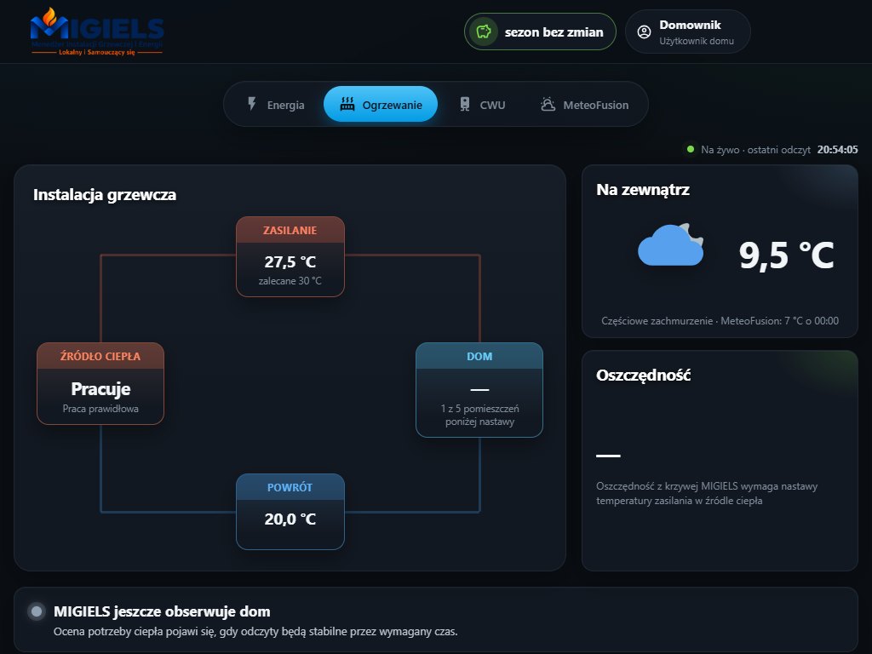
Task: Click the green piggy bank icon
Action: click(484, 32)
